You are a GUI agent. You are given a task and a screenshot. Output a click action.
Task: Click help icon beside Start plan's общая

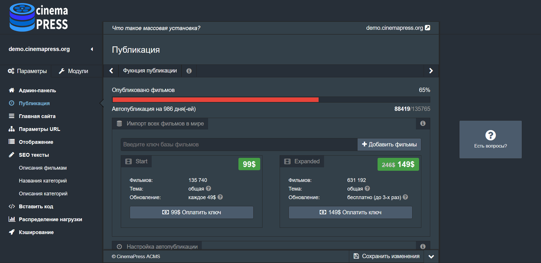(208, 189)
